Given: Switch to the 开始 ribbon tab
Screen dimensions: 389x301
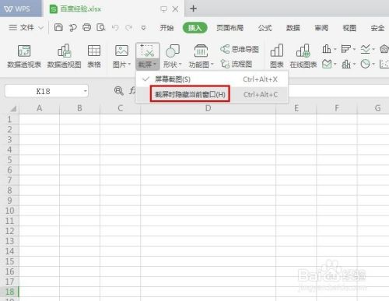Looking at the screenshot, I should pyautogui.click(x=166, y=28).
